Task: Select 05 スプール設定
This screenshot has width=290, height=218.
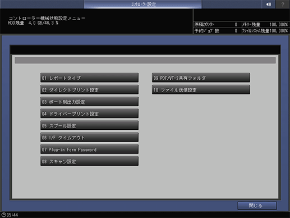Action: (x=89, y=125)
